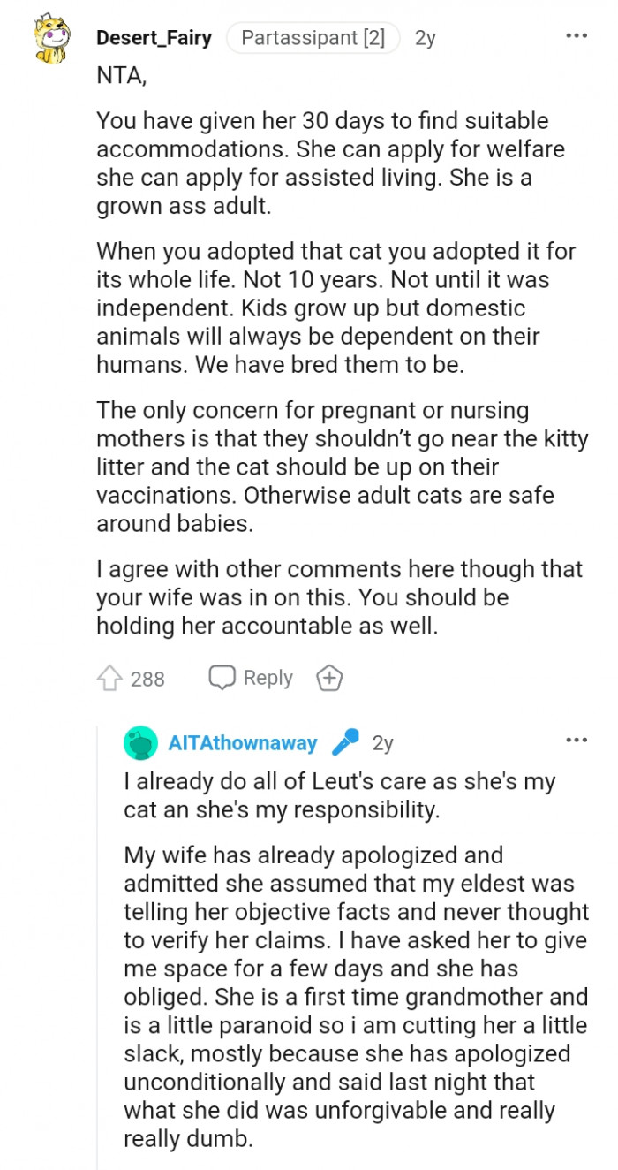
Task: Click Desert_Fairy's cat avatar image
Action: tap(51, 37)
